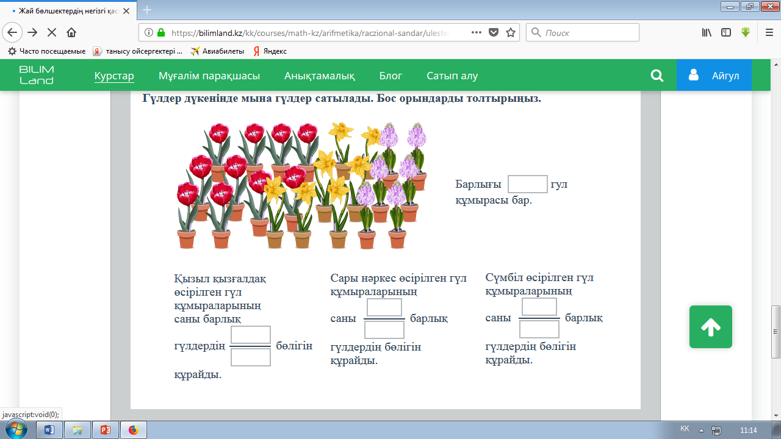
Task: Show site information in the address bar
Action: pos(149,32)
